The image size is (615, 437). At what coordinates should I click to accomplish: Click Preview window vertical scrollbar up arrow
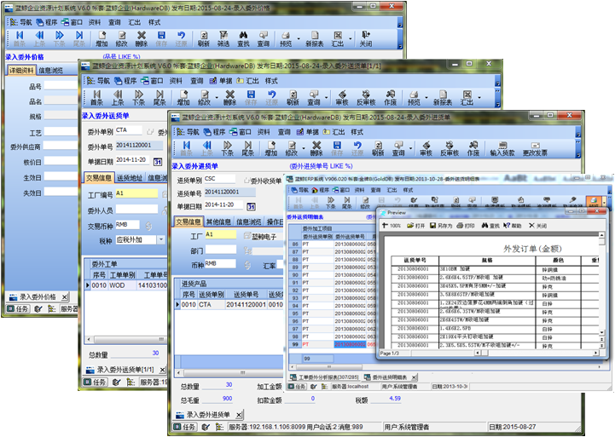(x=601, y=235)
